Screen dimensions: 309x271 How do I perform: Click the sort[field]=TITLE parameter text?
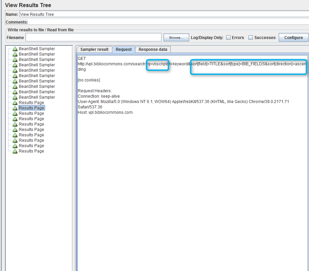(206, 64)
